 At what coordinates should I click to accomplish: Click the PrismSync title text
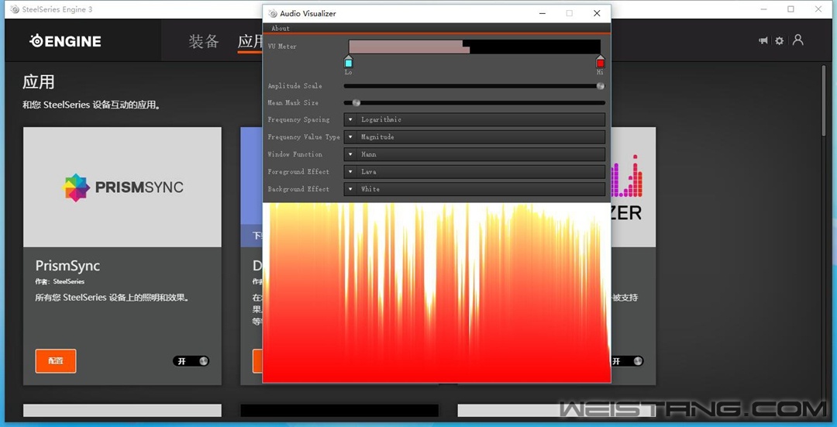tap(67, 266)
